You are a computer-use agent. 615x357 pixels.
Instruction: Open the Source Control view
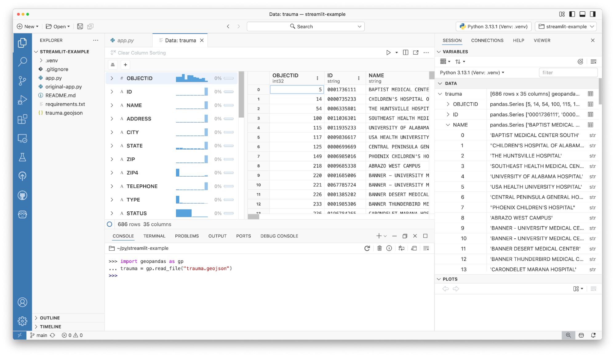(22, 81)
